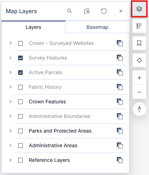Open the legend list icon in sidebar

[139, 26]
